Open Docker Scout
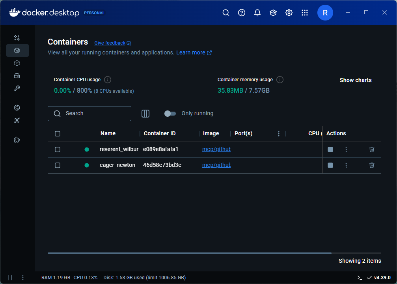 click(17, 120)
